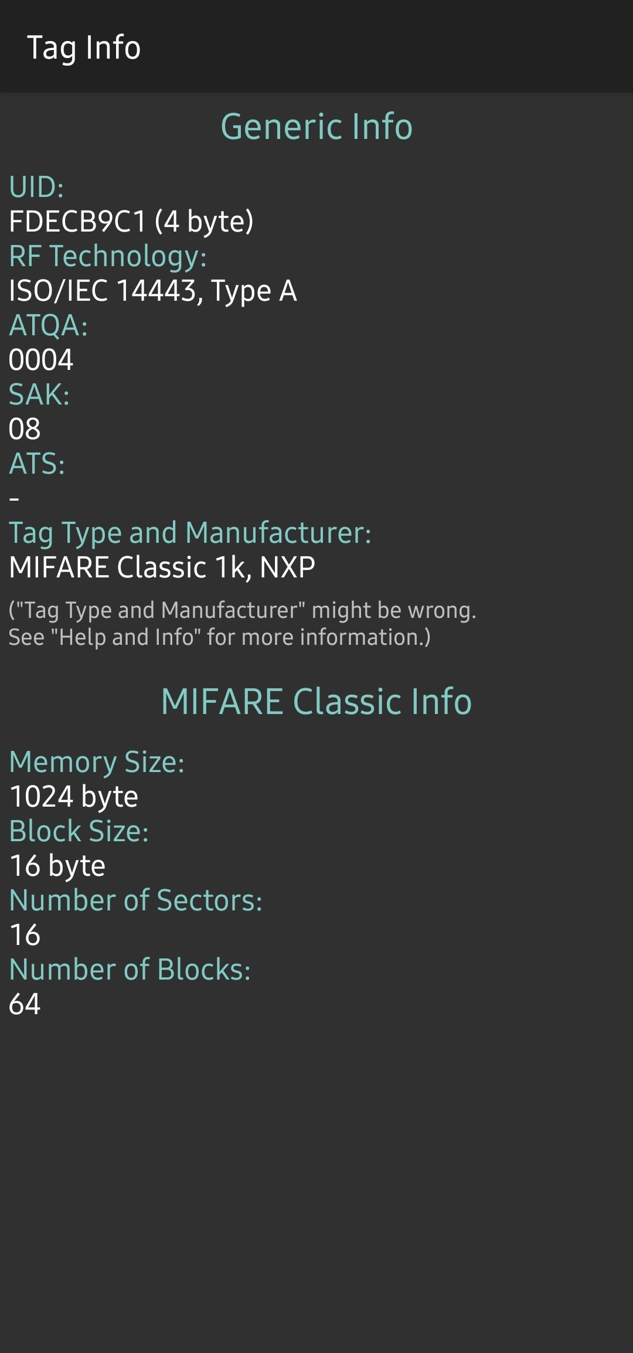The height and width of the screenshot is (1353, 633).
Task: Tap the Tag Info title
Action: click(x=84, y=47)
